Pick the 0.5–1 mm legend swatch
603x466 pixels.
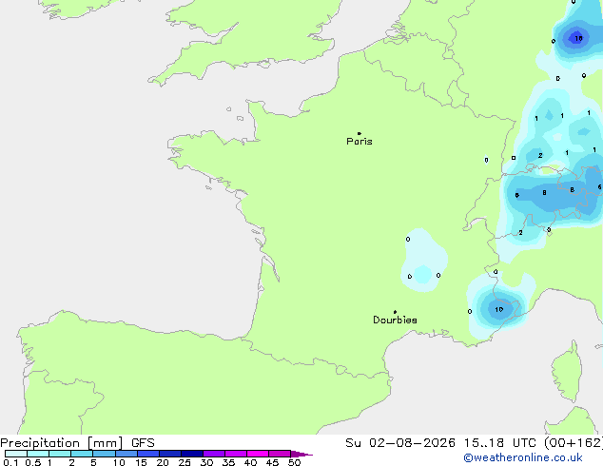pos(38,454)
